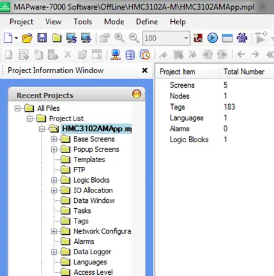Click the table grid toolbar icon

[x=227, y=38]
